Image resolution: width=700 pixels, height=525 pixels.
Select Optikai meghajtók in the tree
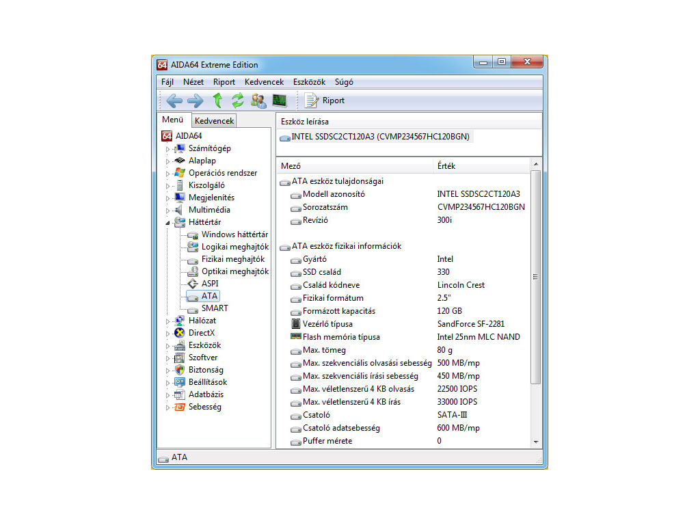tap(234, 271)
